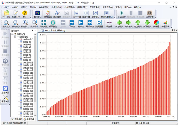Toggle the checked CH1[1-1] signal
178x125 pixels.
[21, 40]
